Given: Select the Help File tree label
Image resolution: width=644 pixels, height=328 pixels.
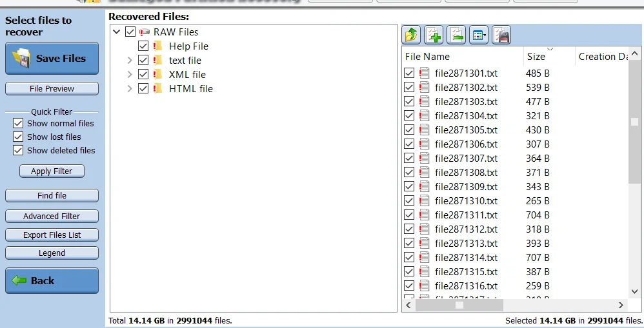Looking at the screenshot, I should click(188, 46).
